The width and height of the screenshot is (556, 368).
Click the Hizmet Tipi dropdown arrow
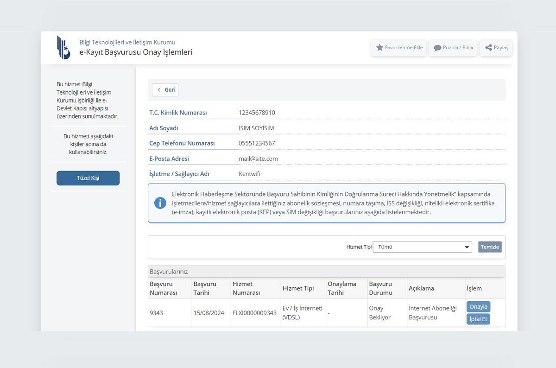[467, 247]
